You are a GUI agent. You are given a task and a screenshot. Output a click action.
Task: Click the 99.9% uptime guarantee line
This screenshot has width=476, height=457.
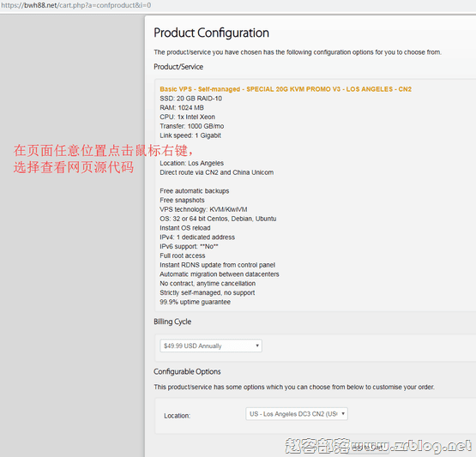click(x=195, y=302)
